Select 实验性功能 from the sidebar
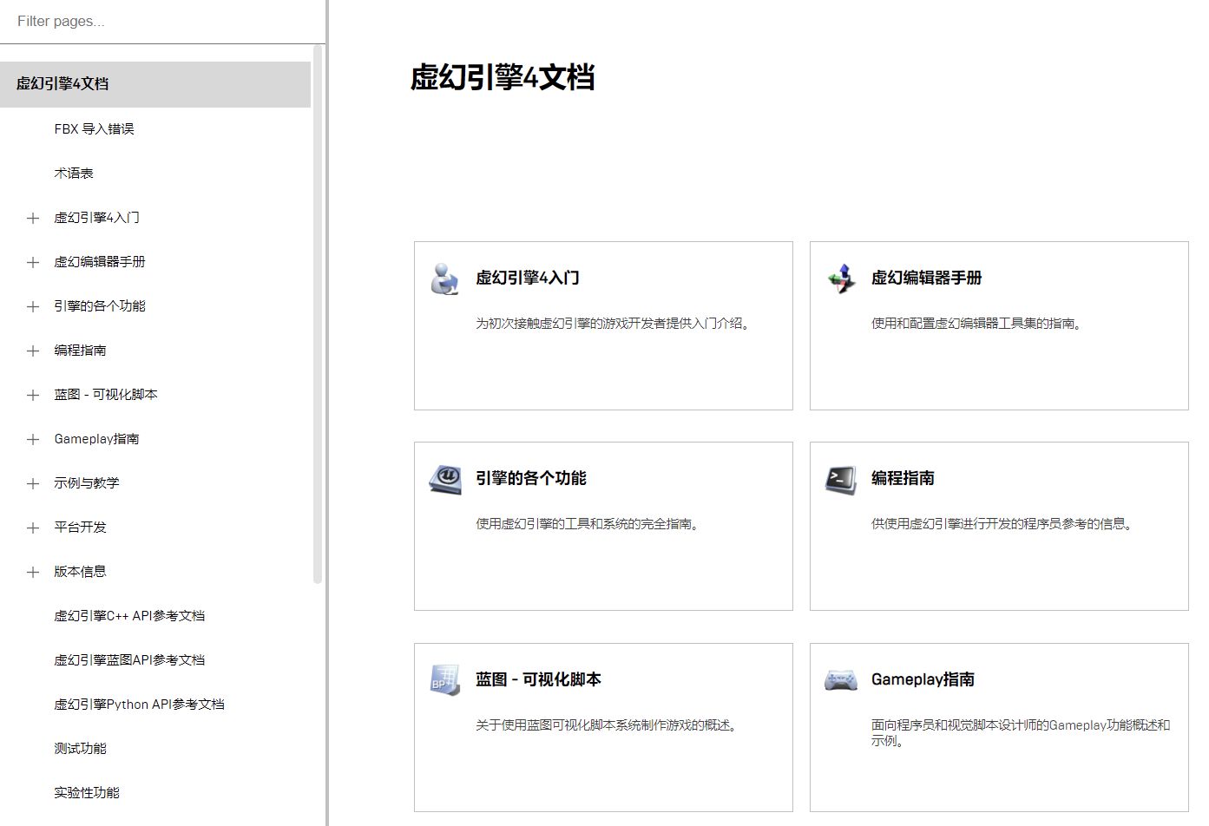 [86, 791]
